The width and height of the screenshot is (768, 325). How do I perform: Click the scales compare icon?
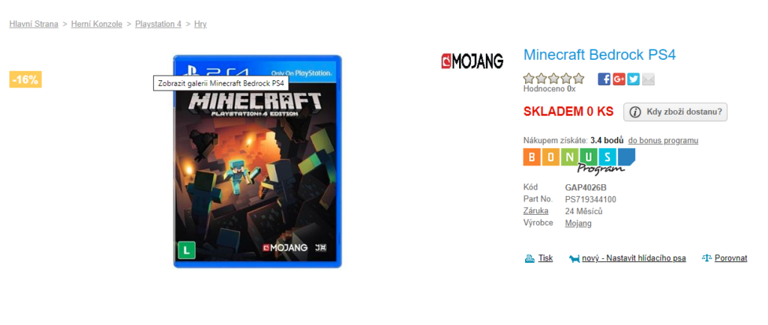(706, 258)
